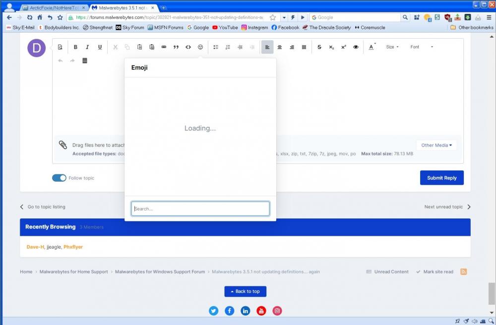Toggle the spoiler eye icon
Viewport: 496px width, 325px height.
[x=356, y=47]
